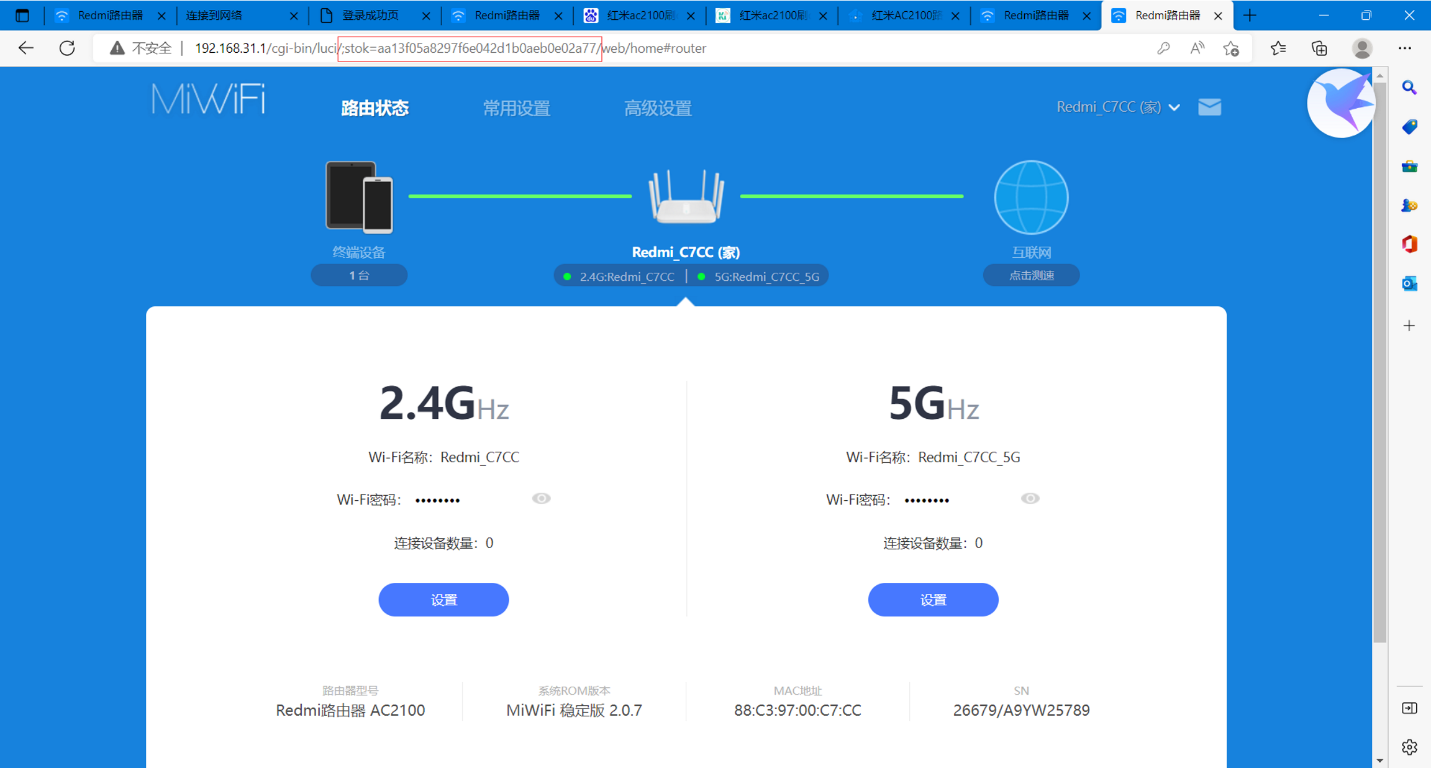The width and height of the screenshot is (1431, 768).
Task: Click the internet globe icon
Action: pyautogui.click(x=1031, y=197)
